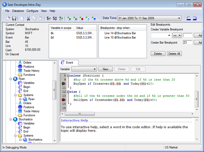This screenshot has height=152, width=204.
Task: Open the Datastore menu
Action: [18, 11]
